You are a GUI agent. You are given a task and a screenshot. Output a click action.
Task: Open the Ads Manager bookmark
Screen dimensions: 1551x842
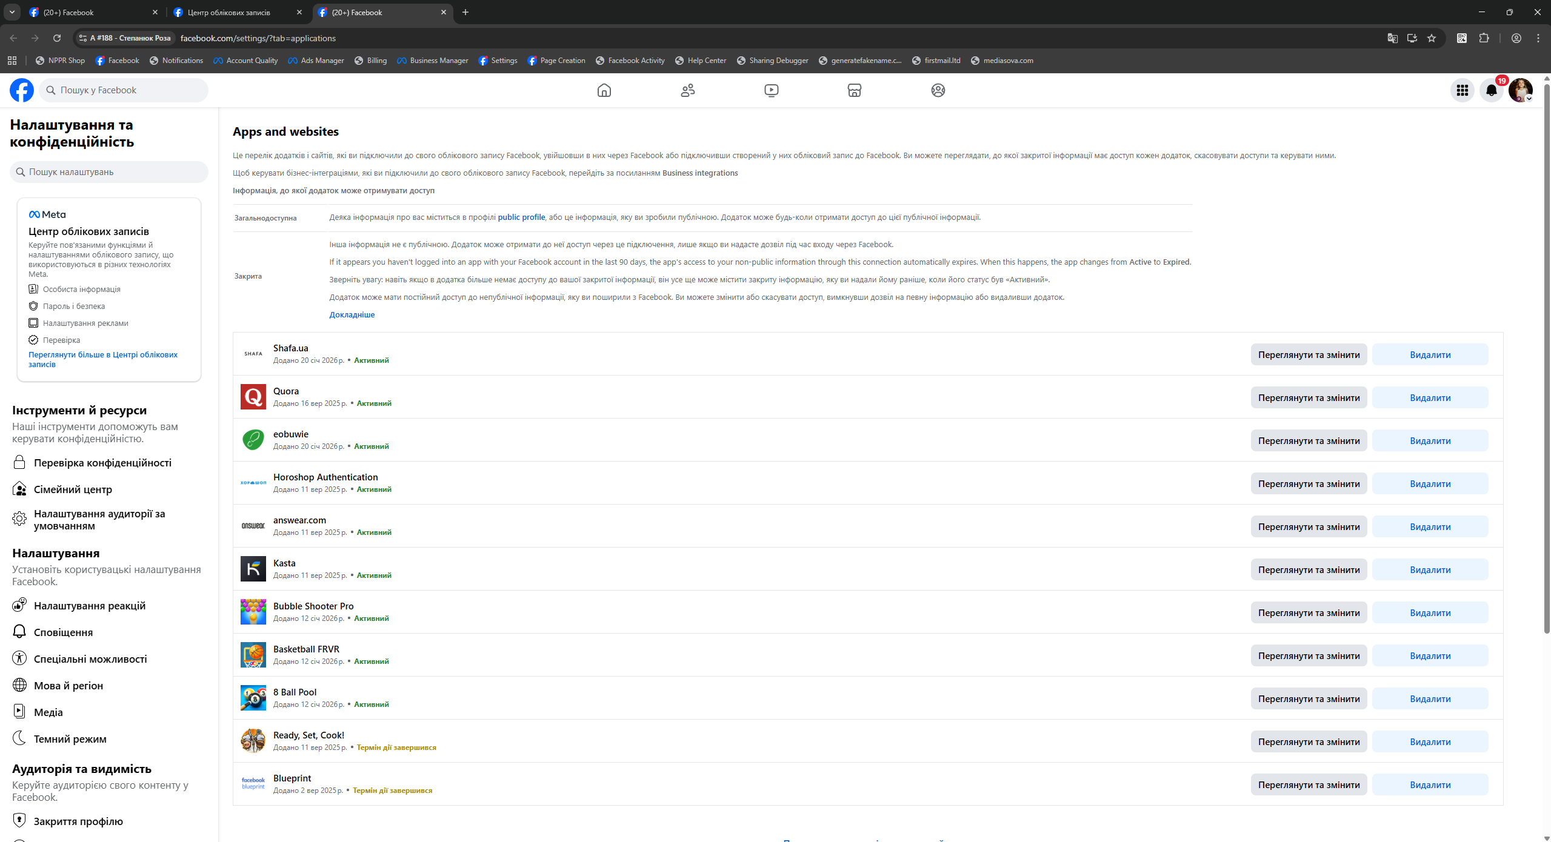pos(316,61)
